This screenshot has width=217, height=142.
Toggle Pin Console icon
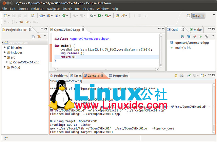click(189, 76)
